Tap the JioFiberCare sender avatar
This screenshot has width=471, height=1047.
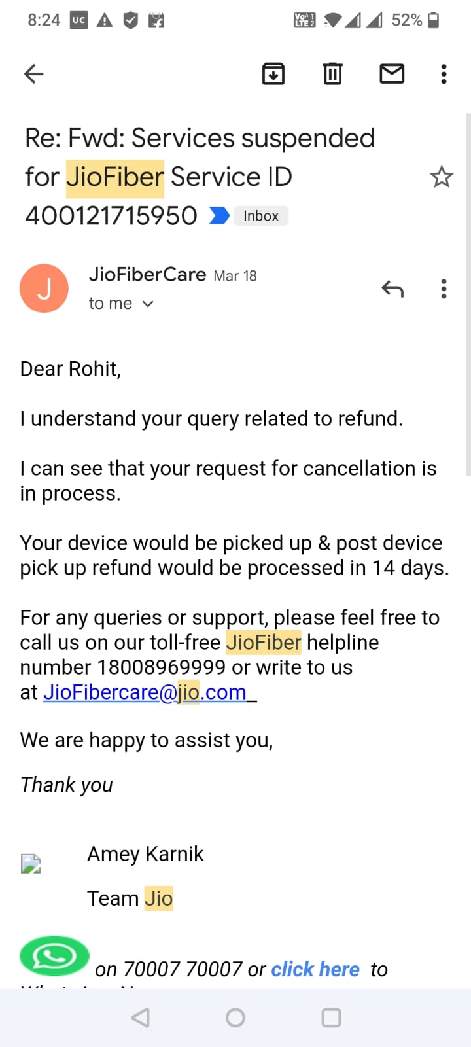point(44,289)
